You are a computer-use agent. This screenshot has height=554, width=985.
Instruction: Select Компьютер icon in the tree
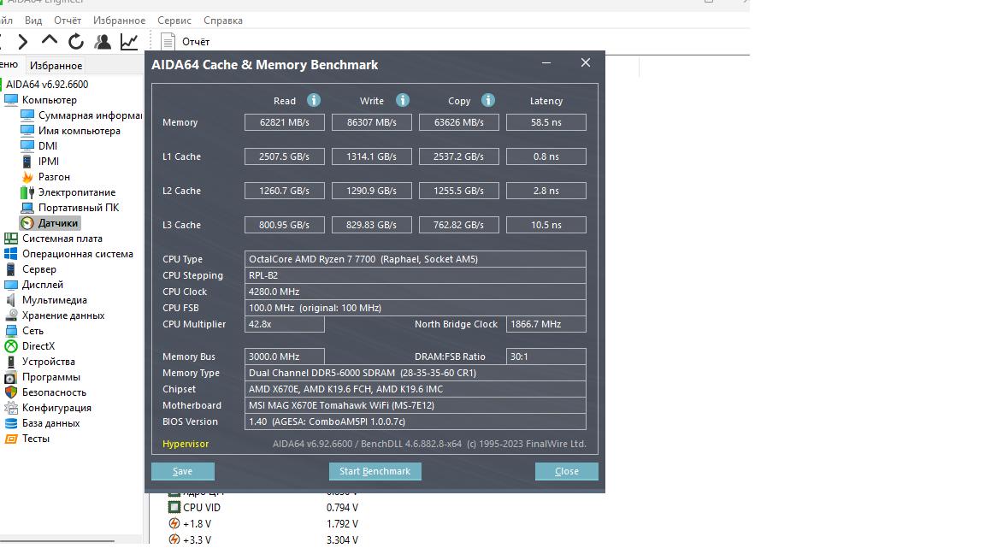(11, 100)
